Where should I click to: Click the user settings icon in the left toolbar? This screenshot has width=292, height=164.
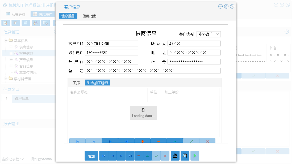pyautogui.click(x=35, y=23)
